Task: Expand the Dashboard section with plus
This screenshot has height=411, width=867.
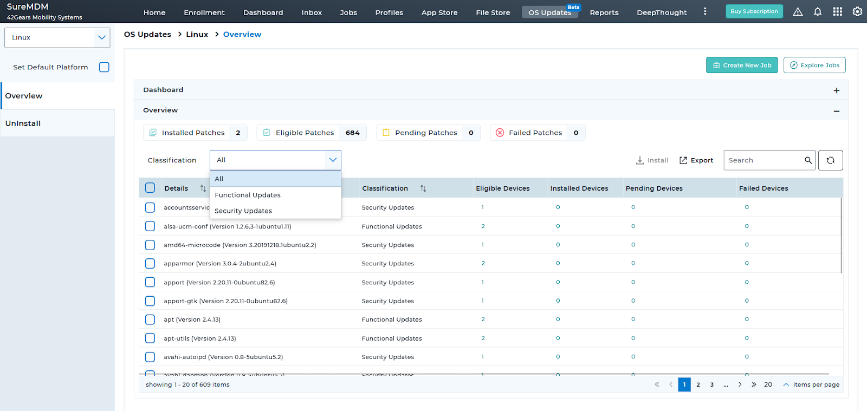Action: tap(836, 90)
